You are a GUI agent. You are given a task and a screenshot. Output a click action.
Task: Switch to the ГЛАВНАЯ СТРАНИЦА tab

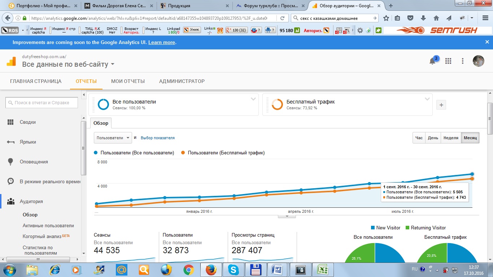[x=36, y=81]
